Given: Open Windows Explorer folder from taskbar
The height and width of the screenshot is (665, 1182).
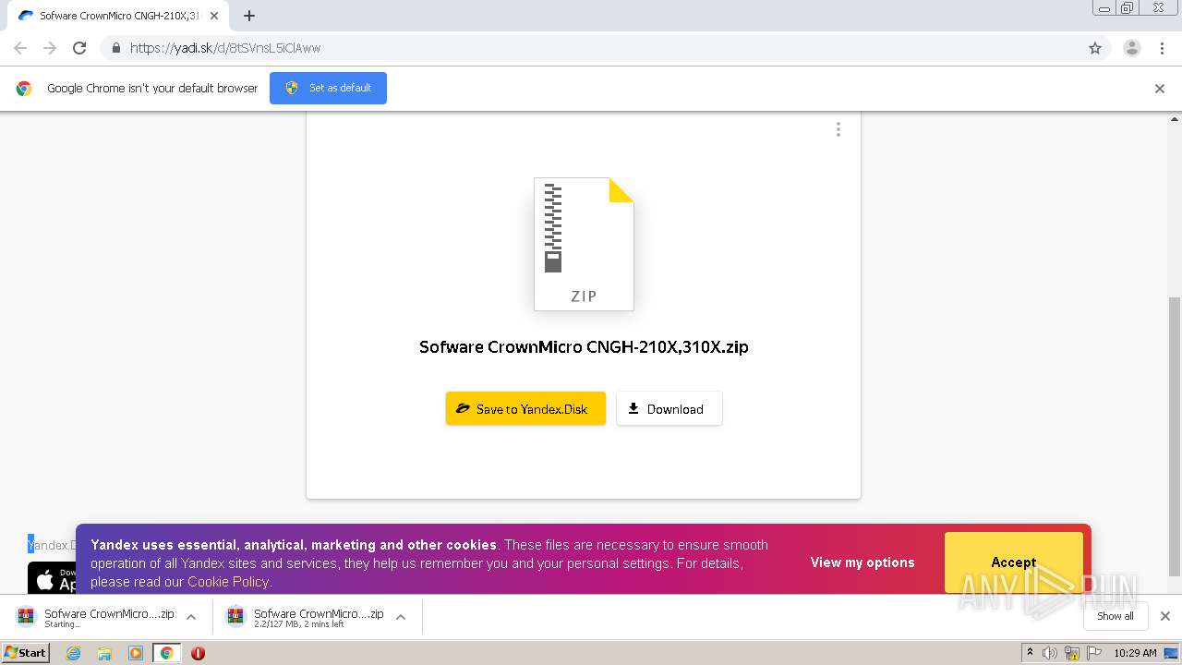Looking at the screenshot, I should pyautogui.click(x=104, y=653).
